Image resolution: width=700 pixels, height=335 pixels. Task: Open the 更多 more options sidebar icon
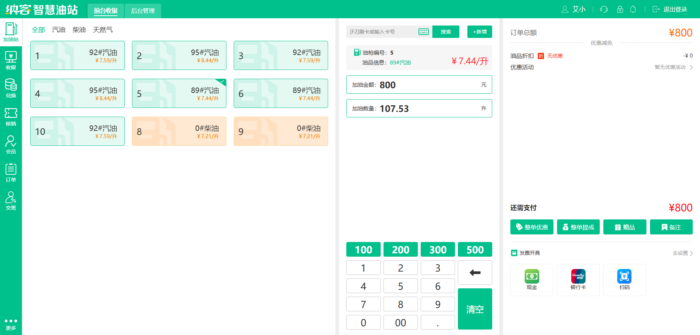click(x=11, y=324)
